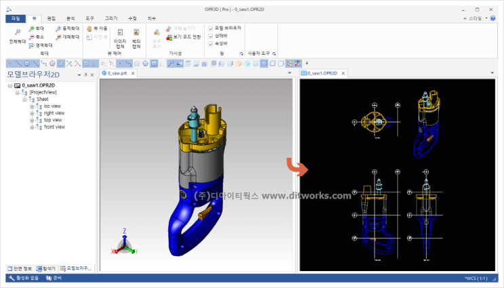This screenshot has width=504, height=288.
Task: Switch to the 치수 ribbon tab
Action: (x=151, y=18)
